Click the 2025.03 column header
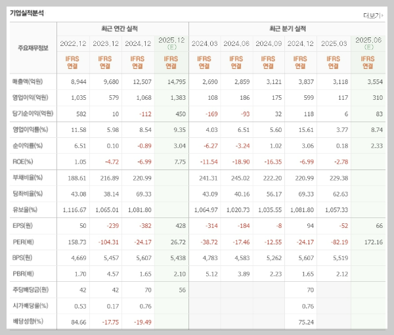Screen dimensions: 394x335 pyautogui.click(x=334, y=44)
